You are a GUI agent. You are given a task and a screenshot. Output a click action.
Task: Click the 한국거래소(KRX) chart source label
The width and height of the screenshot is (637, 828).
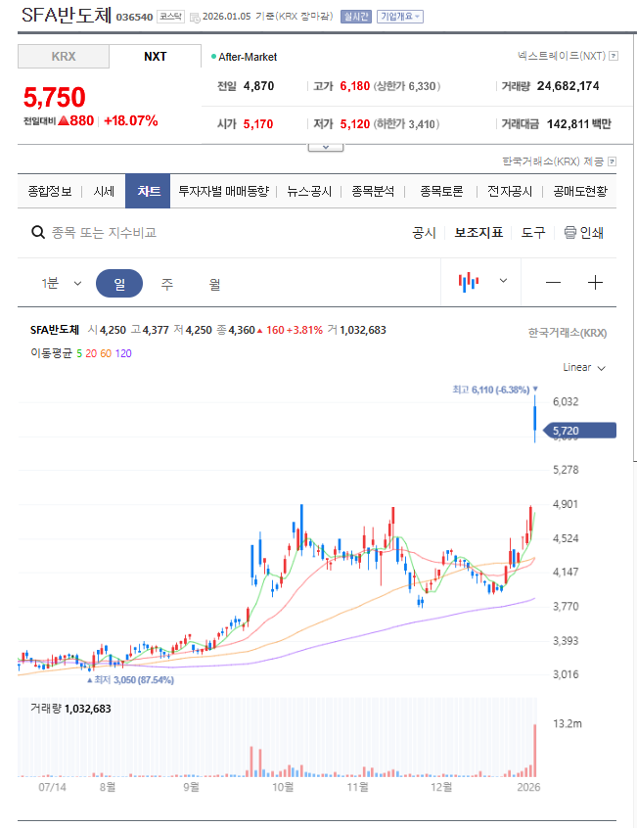tap(568, 333)
